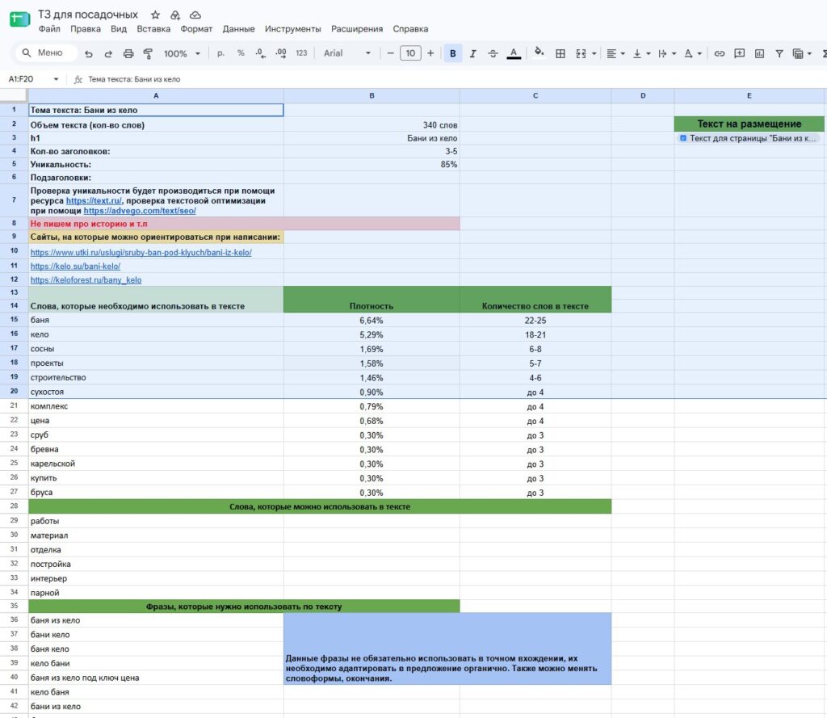Open the 123 number format menu
This screenshot has height=718, width=827.
301,53
